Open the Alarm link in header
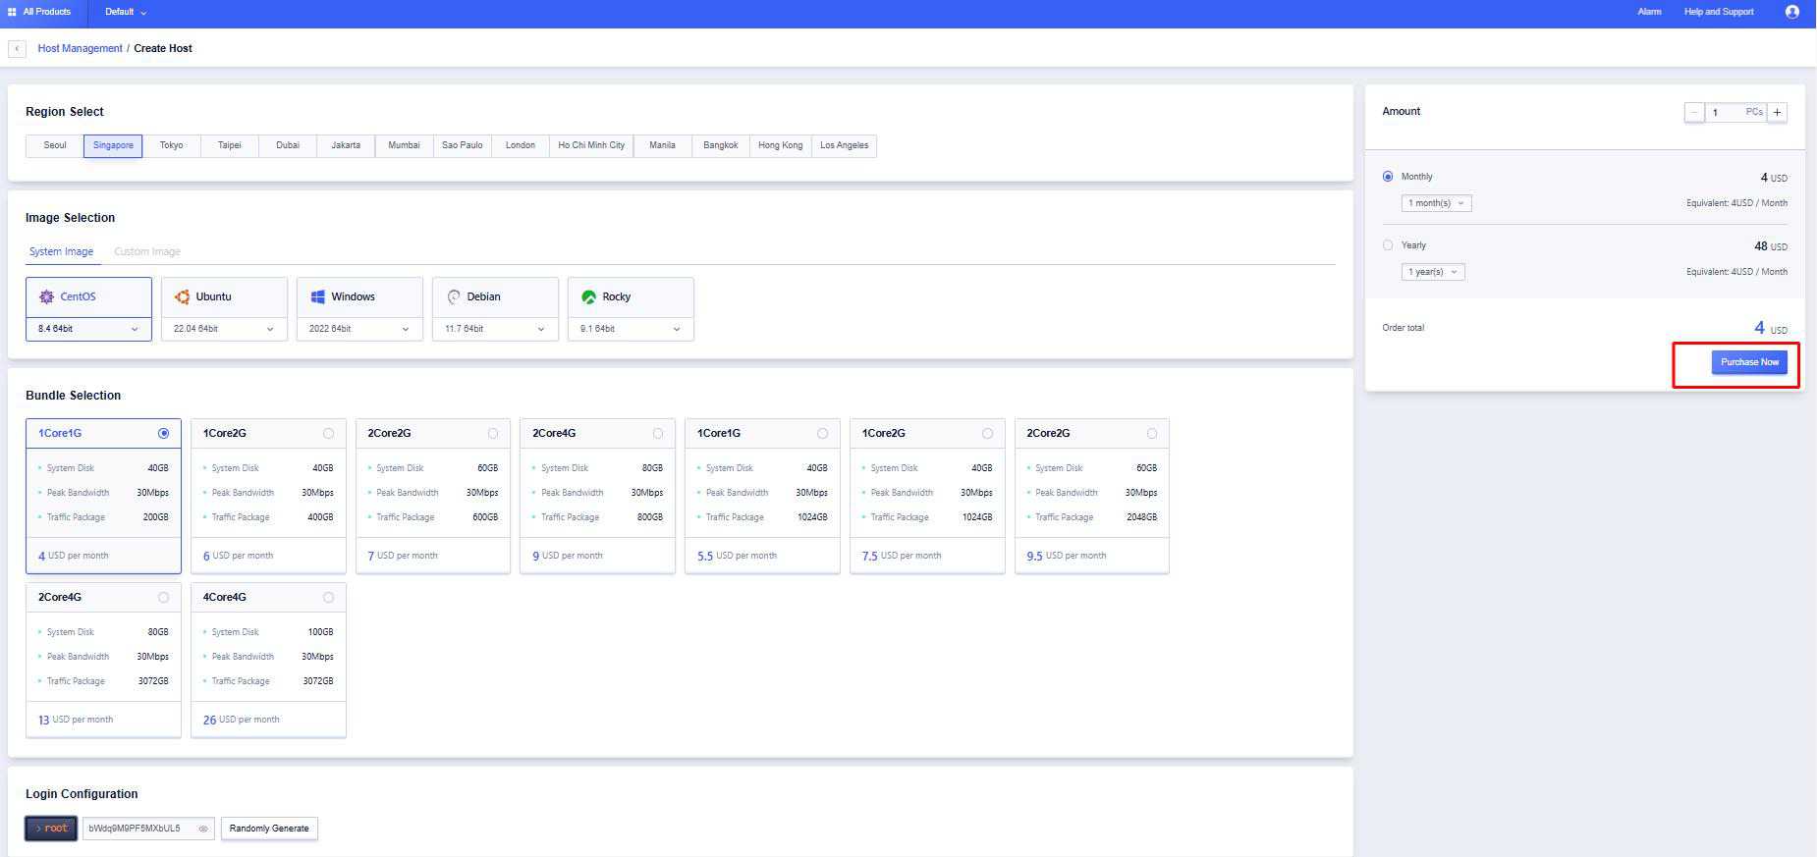1817x857 pixels. (x=1650, y=12)
